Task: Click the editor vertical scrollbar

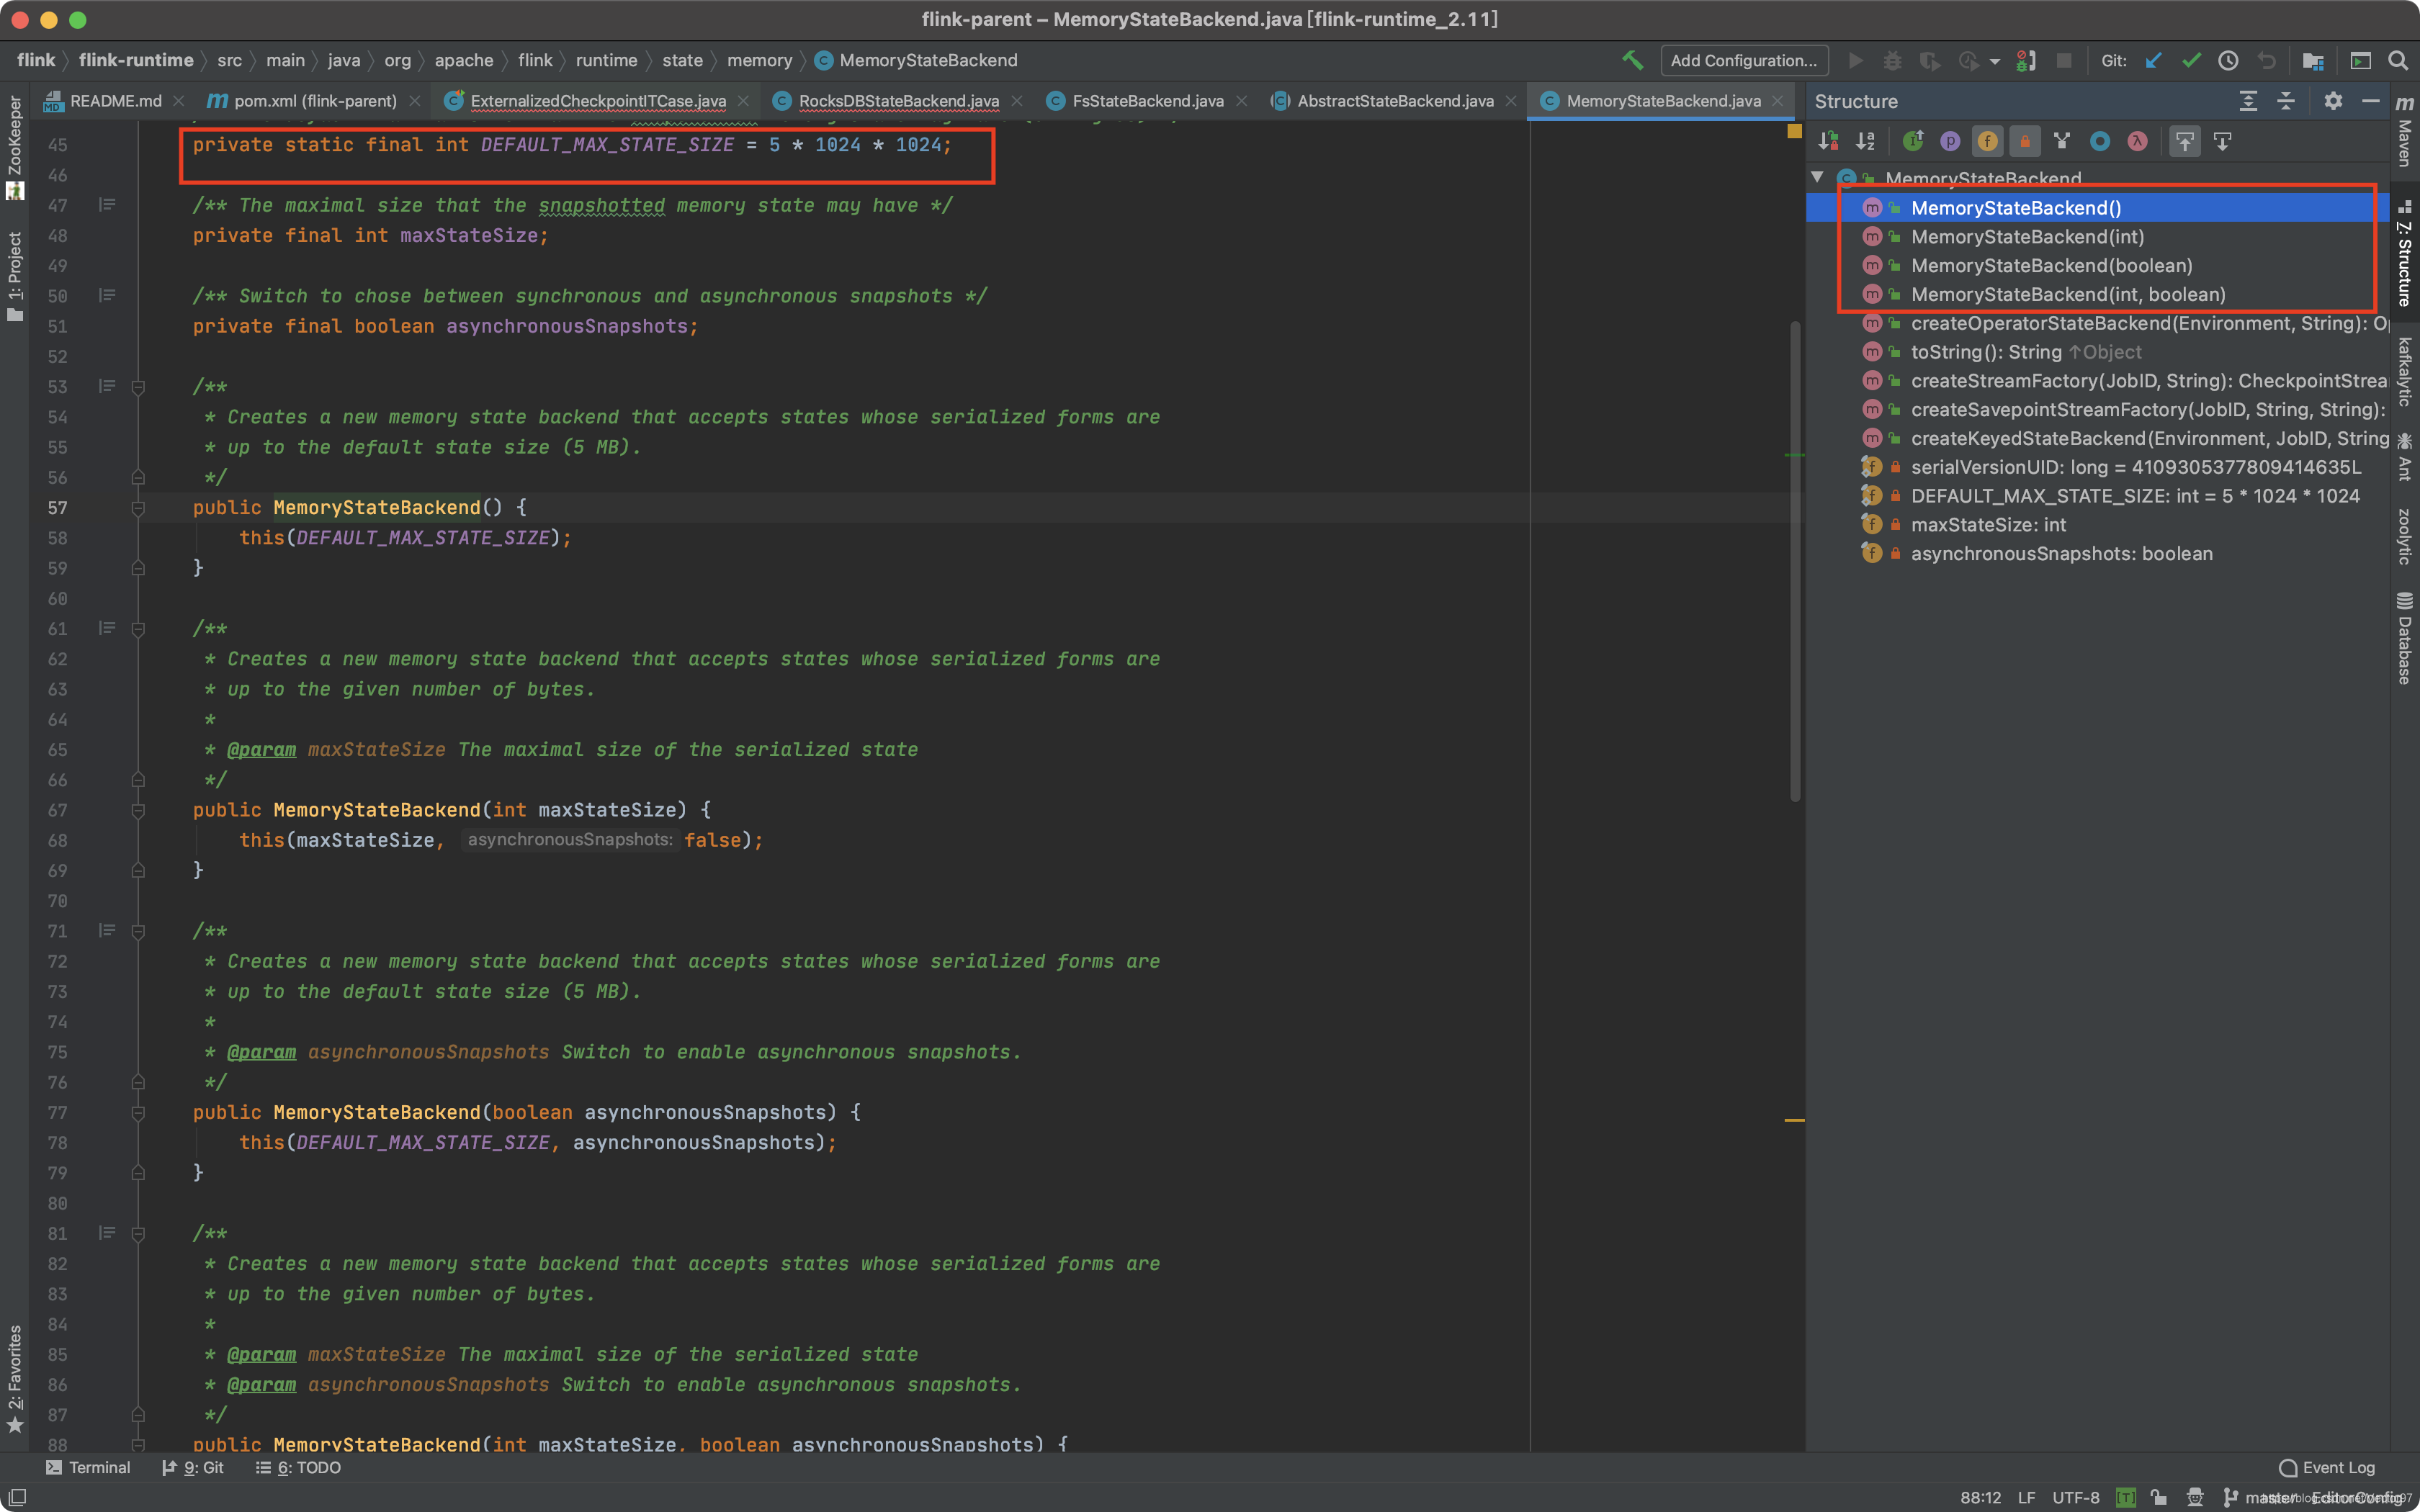Action: click(1795, 560)
